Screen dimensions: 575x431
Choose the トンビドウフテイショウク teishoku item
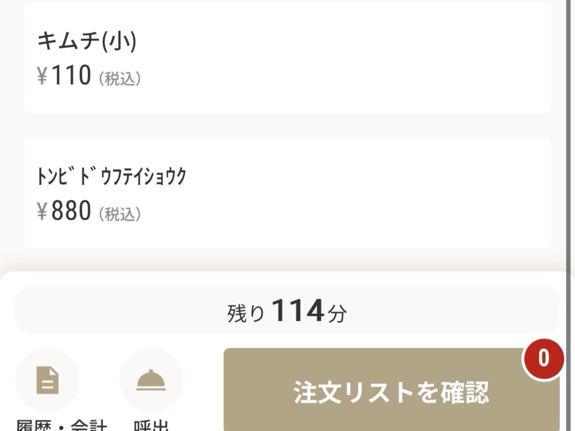coord(287,191)
